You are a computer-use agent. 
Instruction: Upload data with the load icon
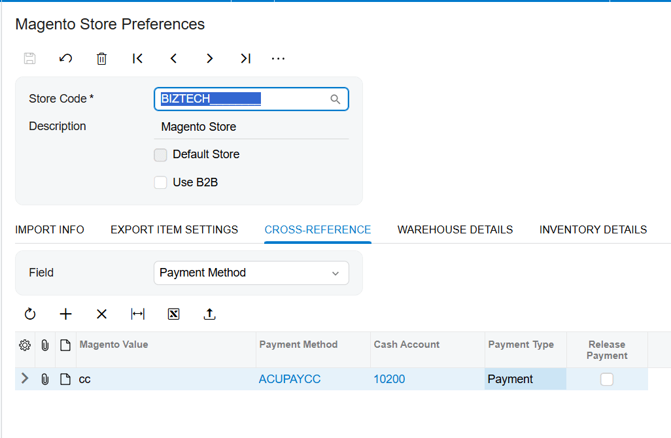click(209, 314)
